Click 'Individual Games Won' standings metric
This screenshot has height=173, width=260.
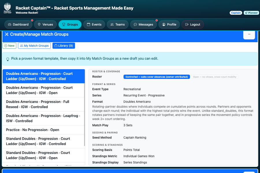pyautogui.click(x=139, y=156)
